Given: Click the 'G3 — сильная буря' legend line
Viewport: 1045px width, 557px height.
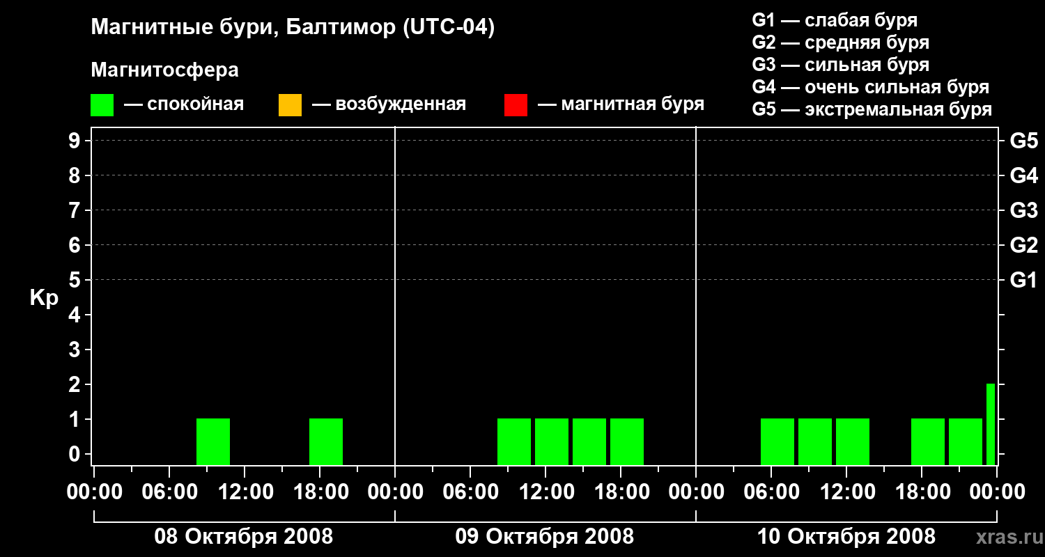Looking at the screenshot, I should (840, 65).
